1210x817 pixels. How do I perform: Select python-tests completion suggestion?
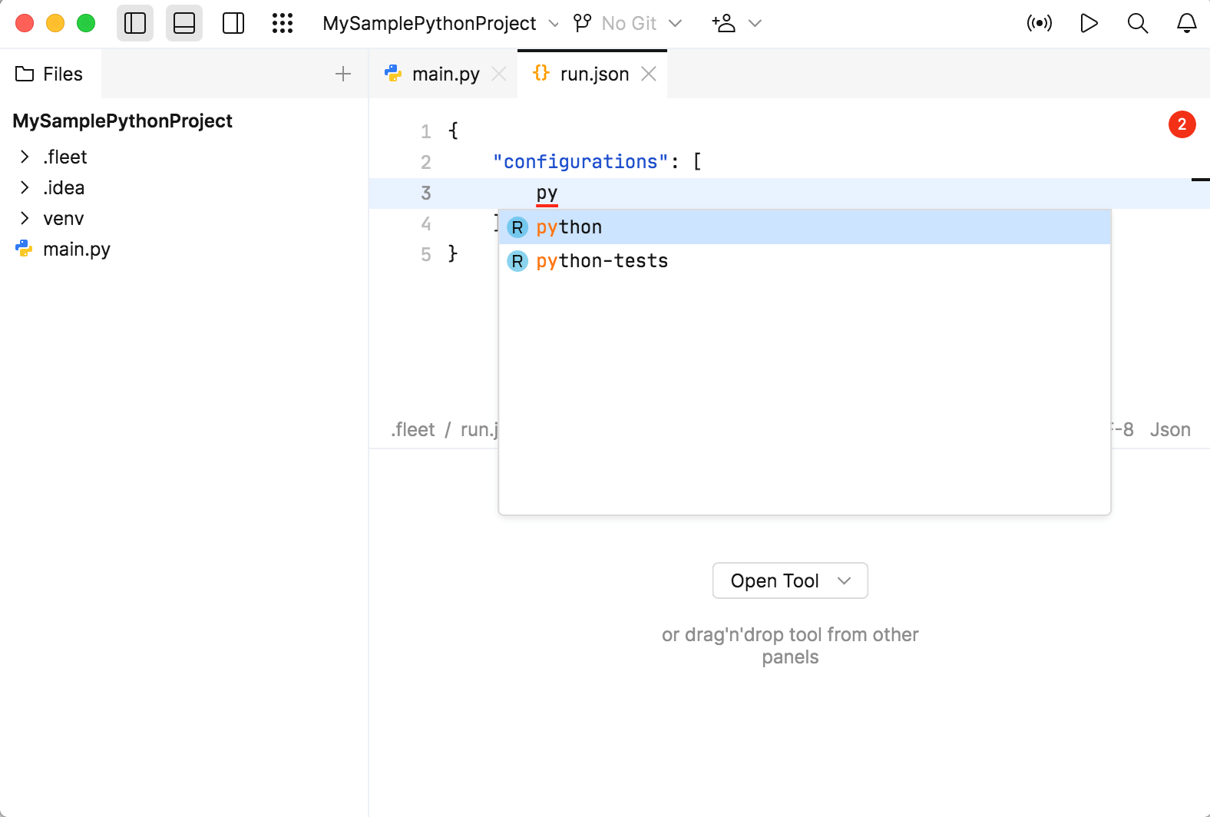tap(602, 261)
